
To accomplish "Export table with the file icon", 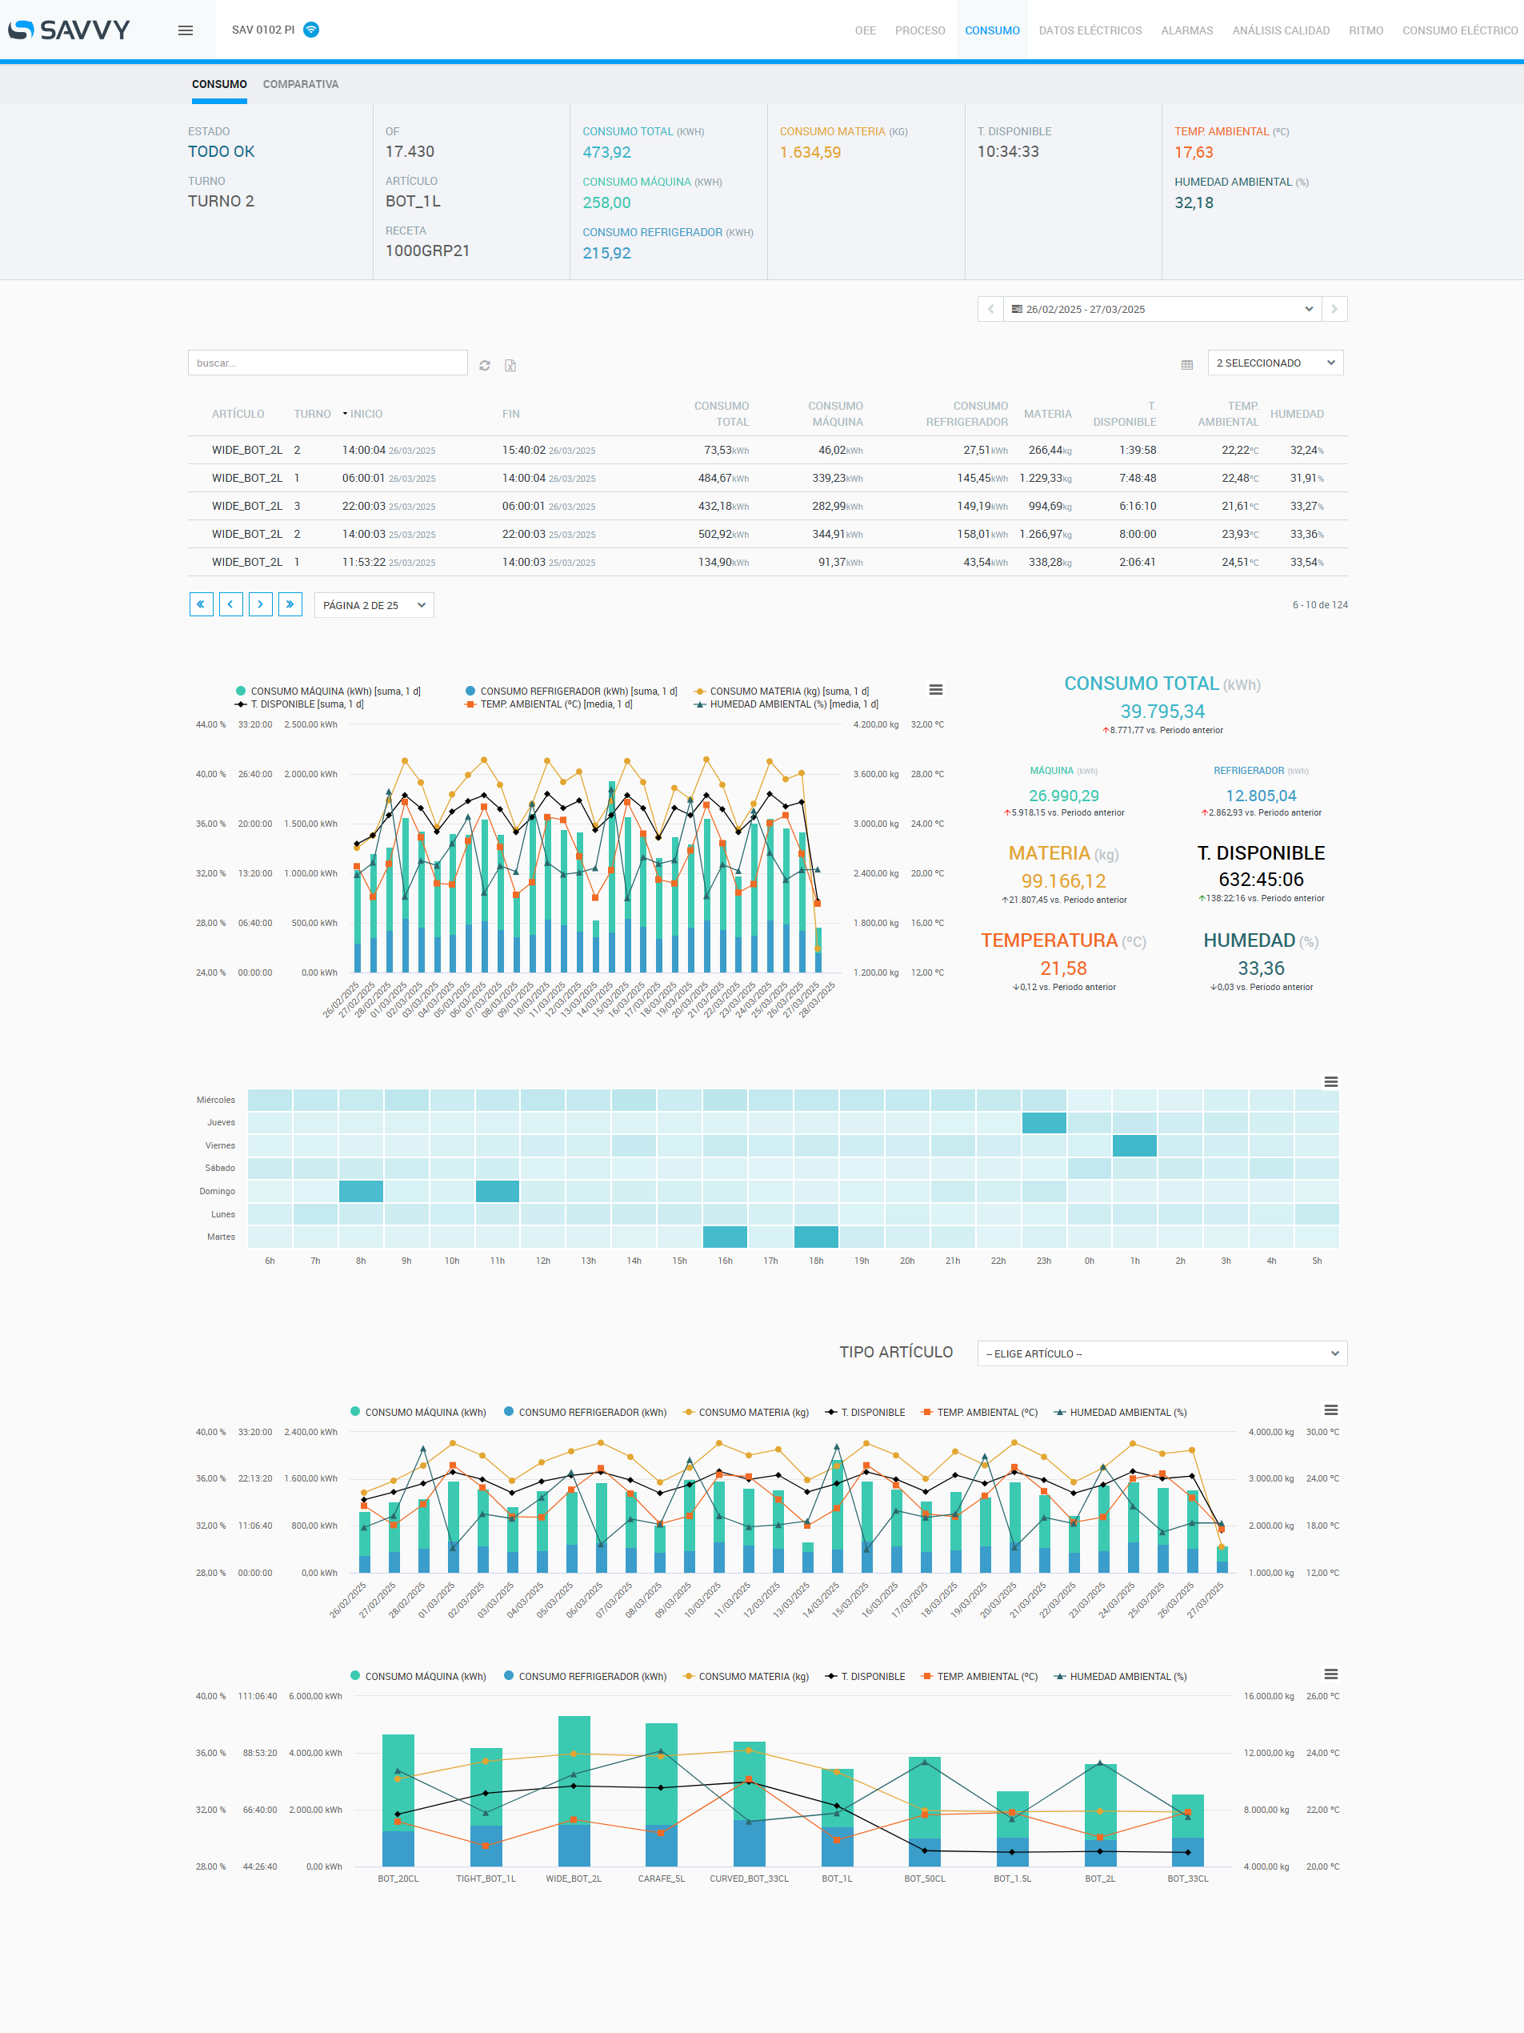I will pos(510,365).
